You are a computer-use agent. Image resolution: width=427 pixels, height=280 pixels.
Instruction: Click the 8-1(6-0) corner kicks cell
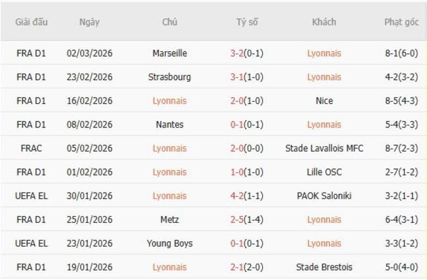401,53
